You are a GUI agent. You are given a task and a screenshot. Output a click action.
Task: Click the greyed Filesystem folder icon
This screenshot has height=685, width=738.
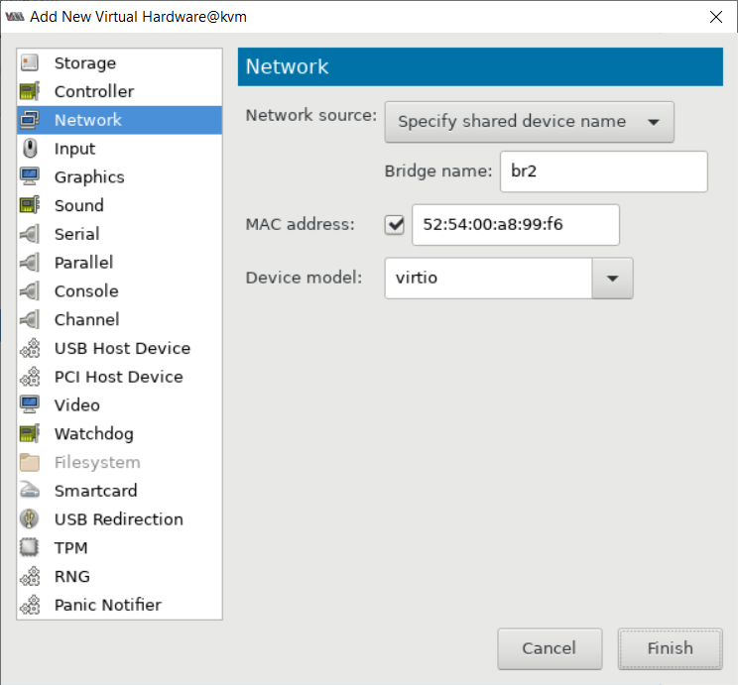tap(30, 462)
